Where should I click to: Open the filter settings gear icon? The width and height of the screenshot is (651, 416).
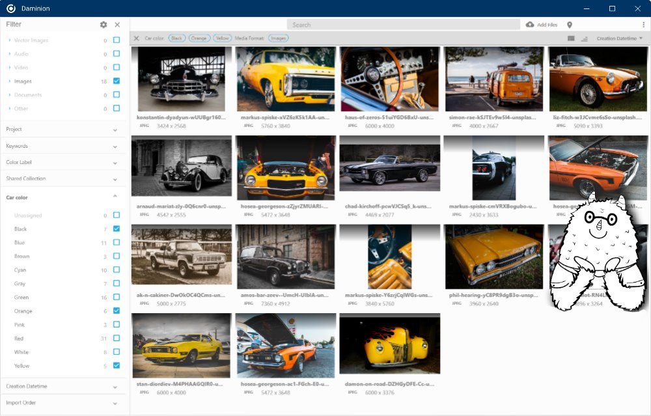103,24
